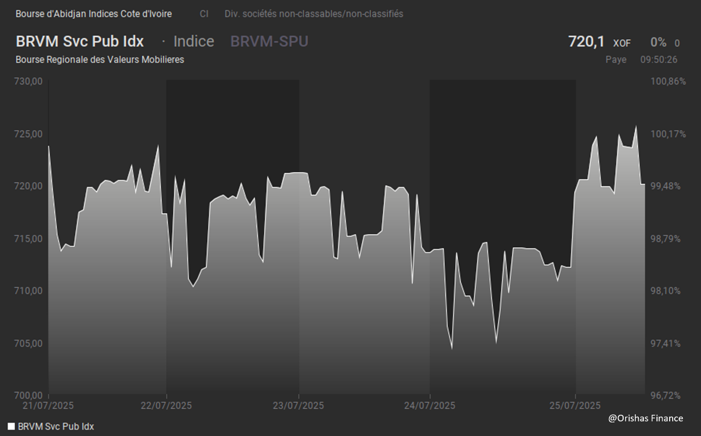Click the 'Indice' instrument type label

click(194, 41)
